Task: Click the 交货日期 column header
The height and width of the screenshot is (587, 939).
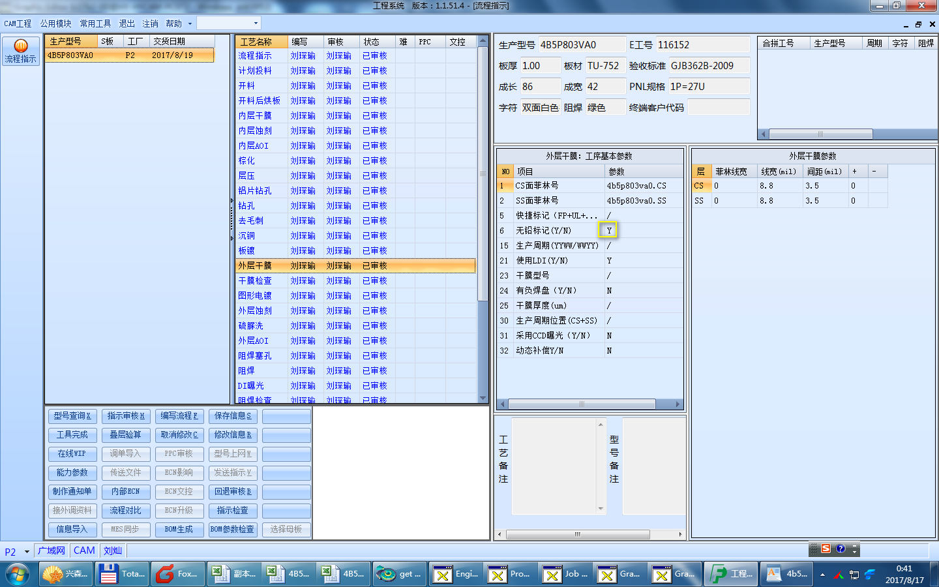Action: coord(182,41)
